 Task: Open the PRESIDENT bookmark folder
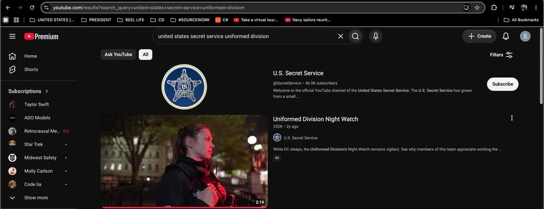(x=96, y=20)
